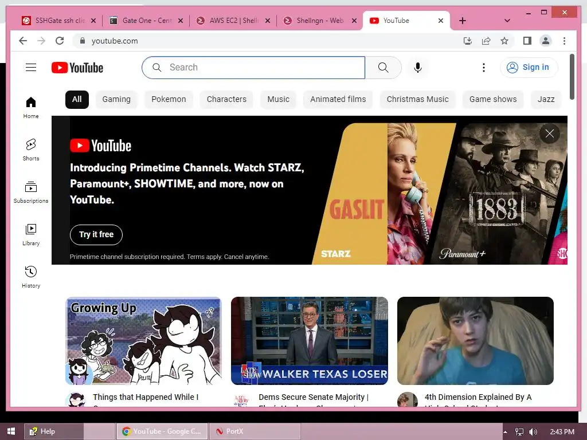Close the SSHGate tab
587x440 pixels.
pos(93,21)
